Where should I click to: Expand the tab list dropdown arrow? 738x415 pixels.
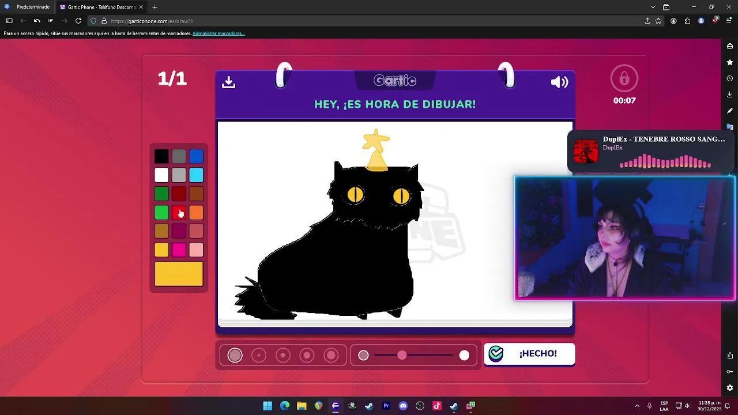[653, 7]
